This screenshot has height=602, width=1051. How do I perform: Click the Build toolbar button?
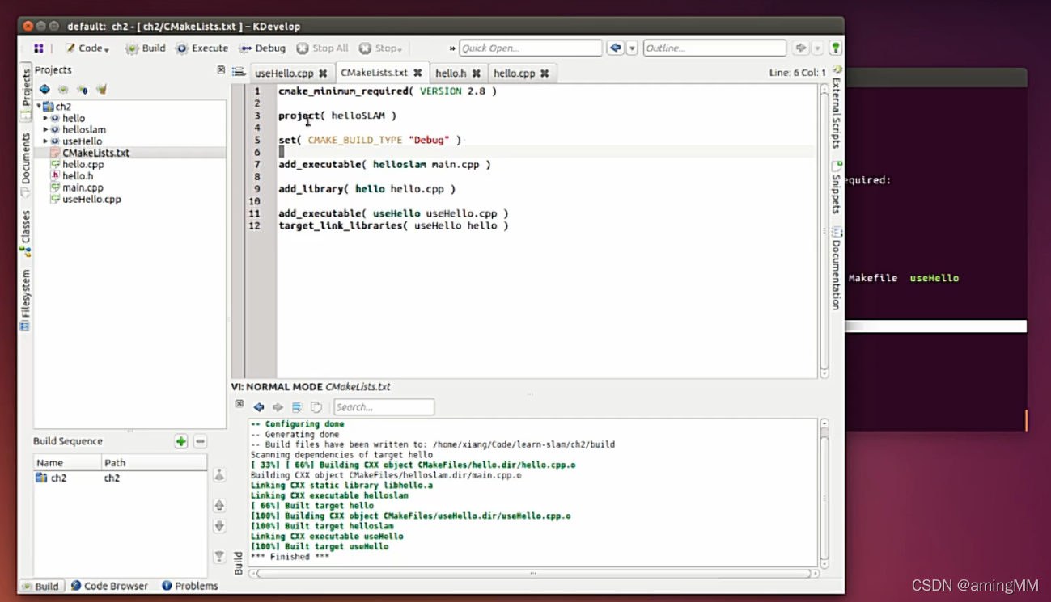coord(145,48)
